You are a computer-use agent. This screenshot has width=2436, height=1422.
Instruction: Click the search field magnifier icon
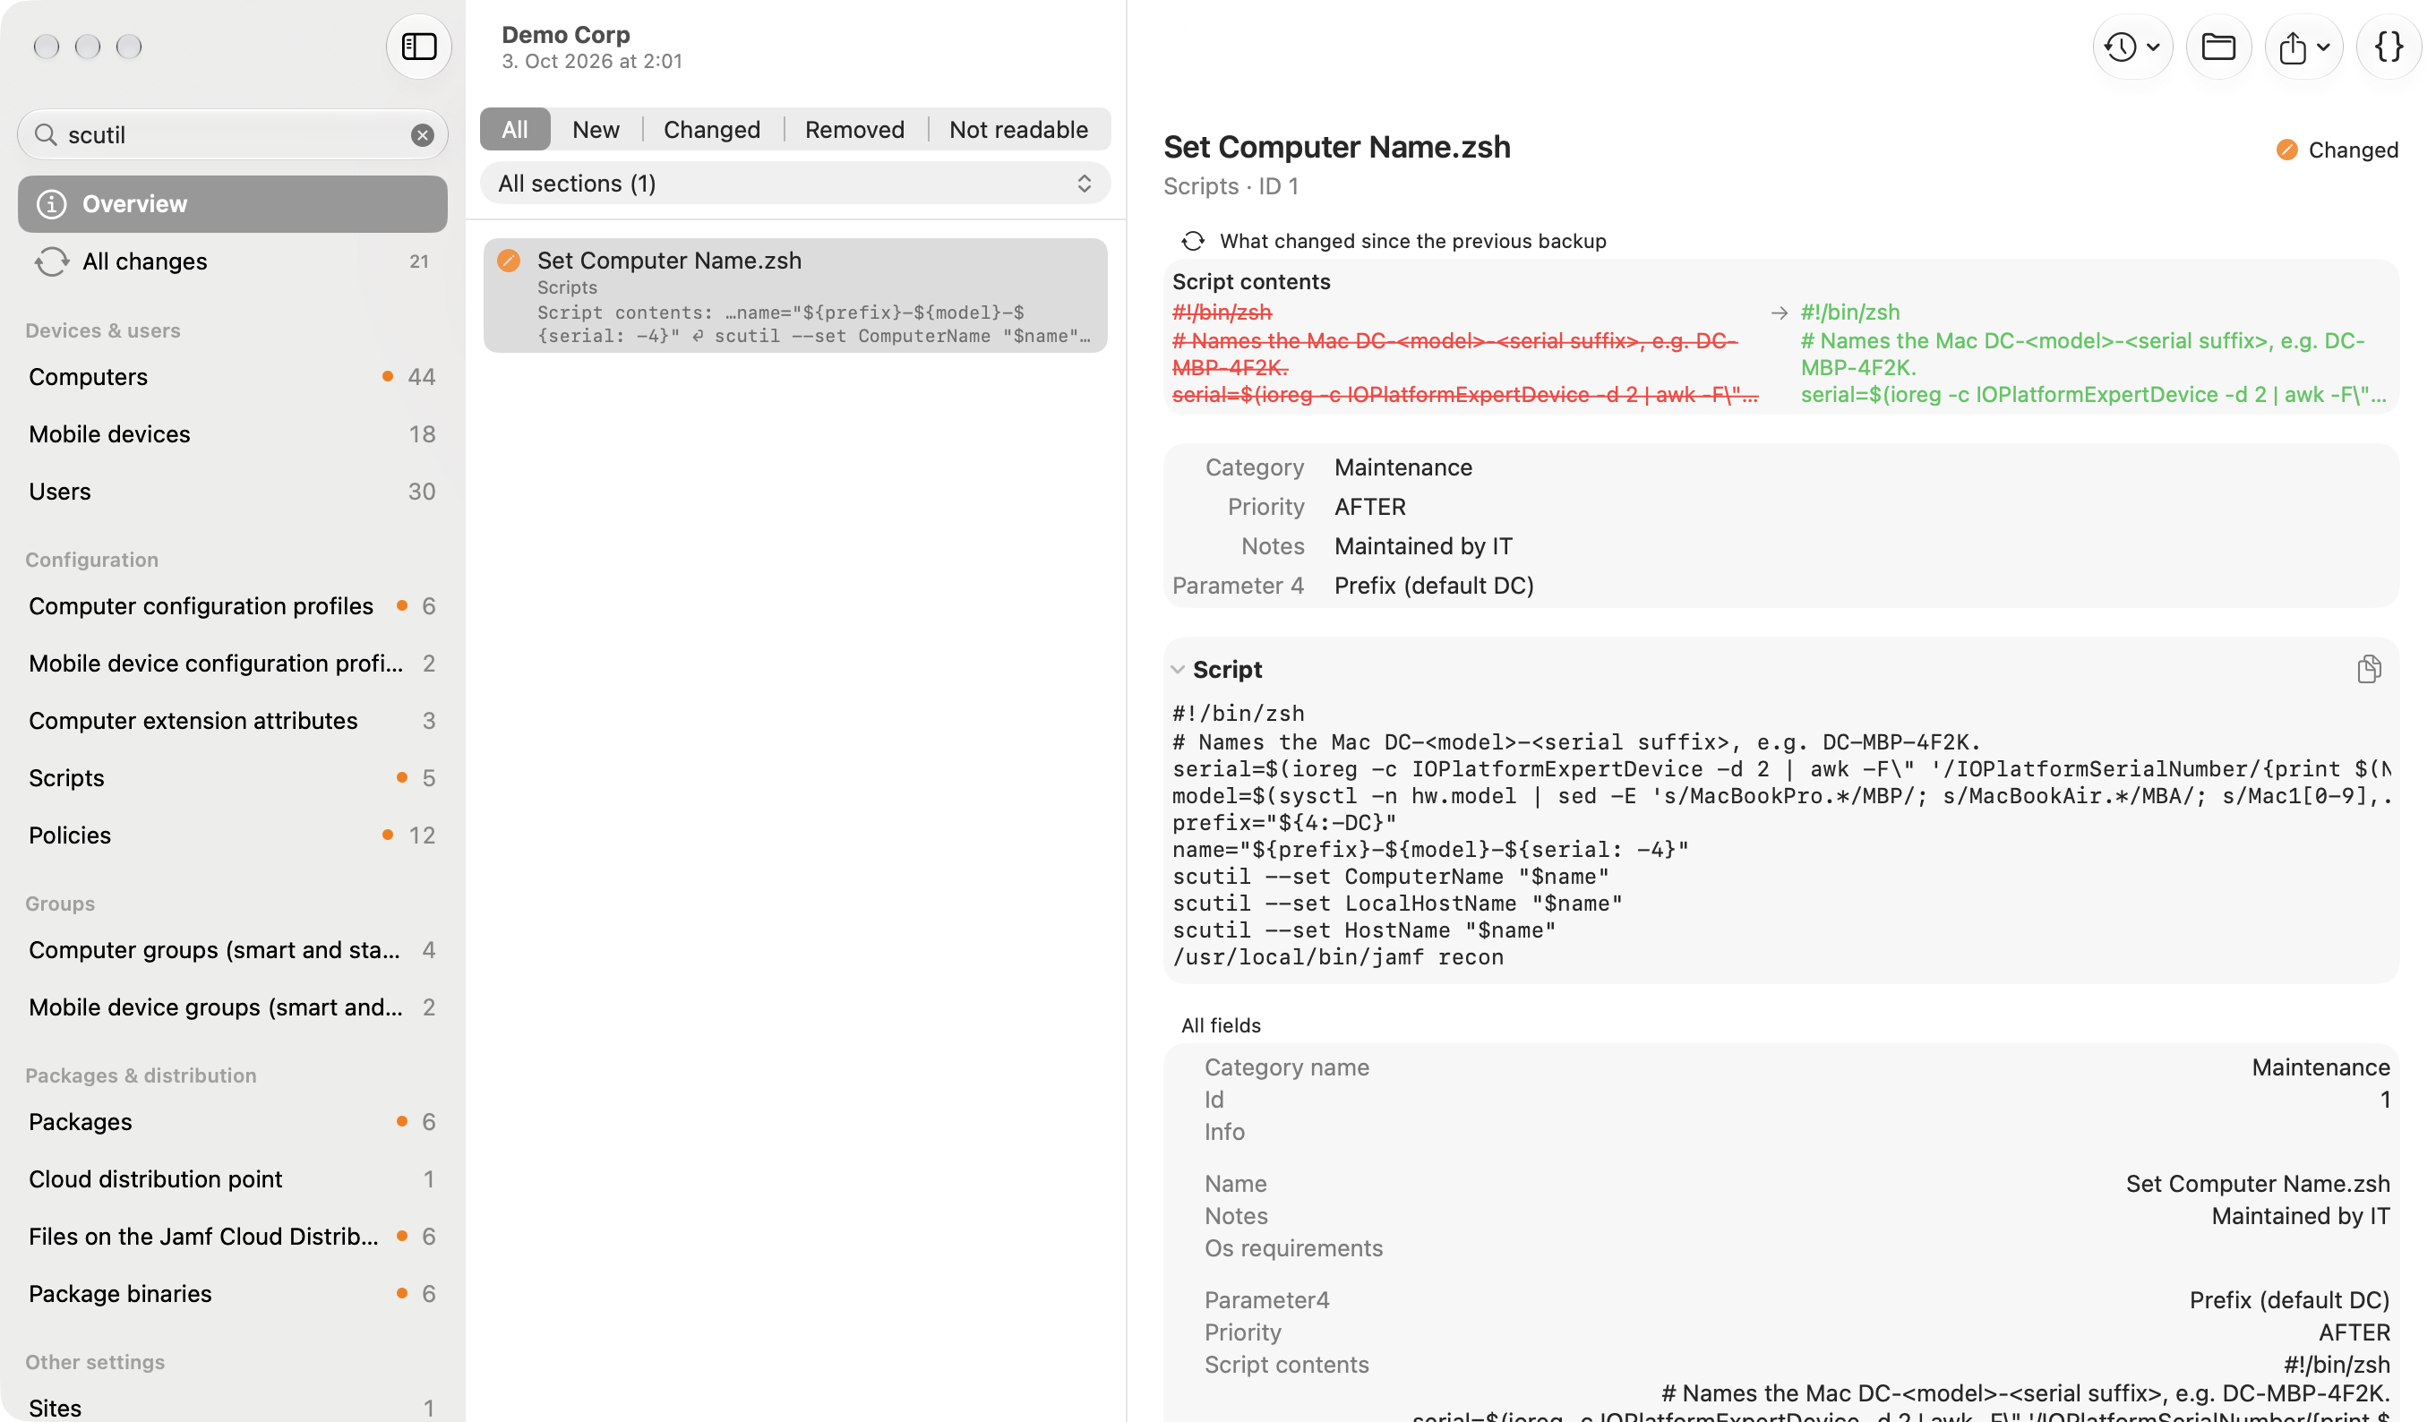46,134
